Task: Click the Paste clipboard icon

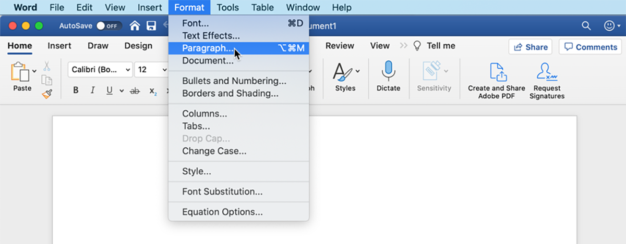Action: pos(20,72)
